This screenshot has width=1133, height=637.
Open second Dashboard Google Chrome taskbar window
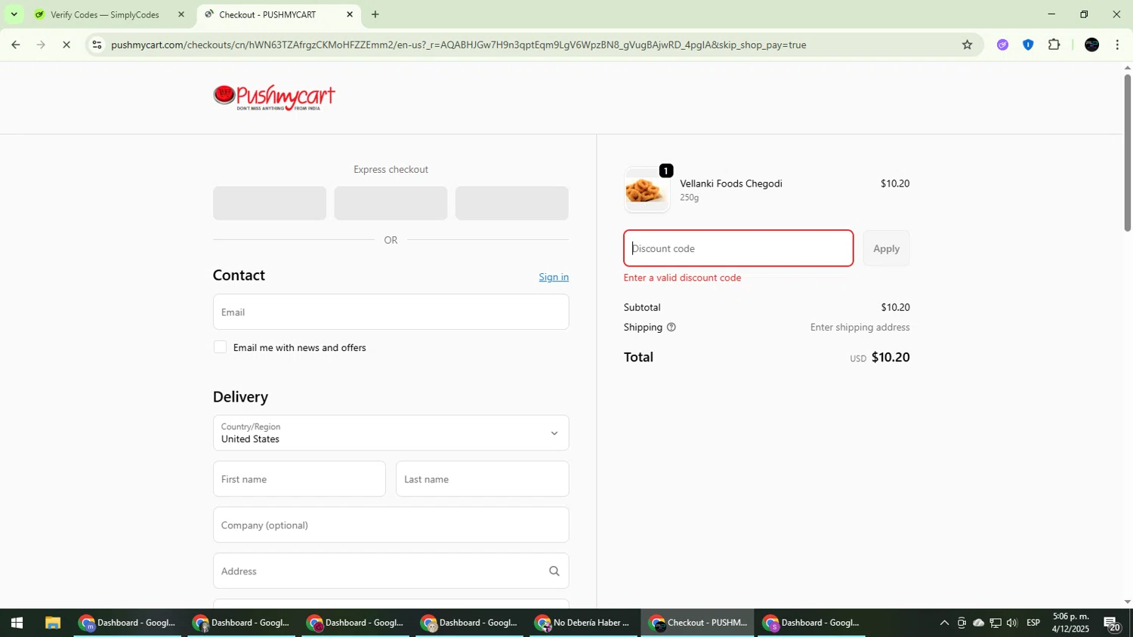tap(242, 623)
